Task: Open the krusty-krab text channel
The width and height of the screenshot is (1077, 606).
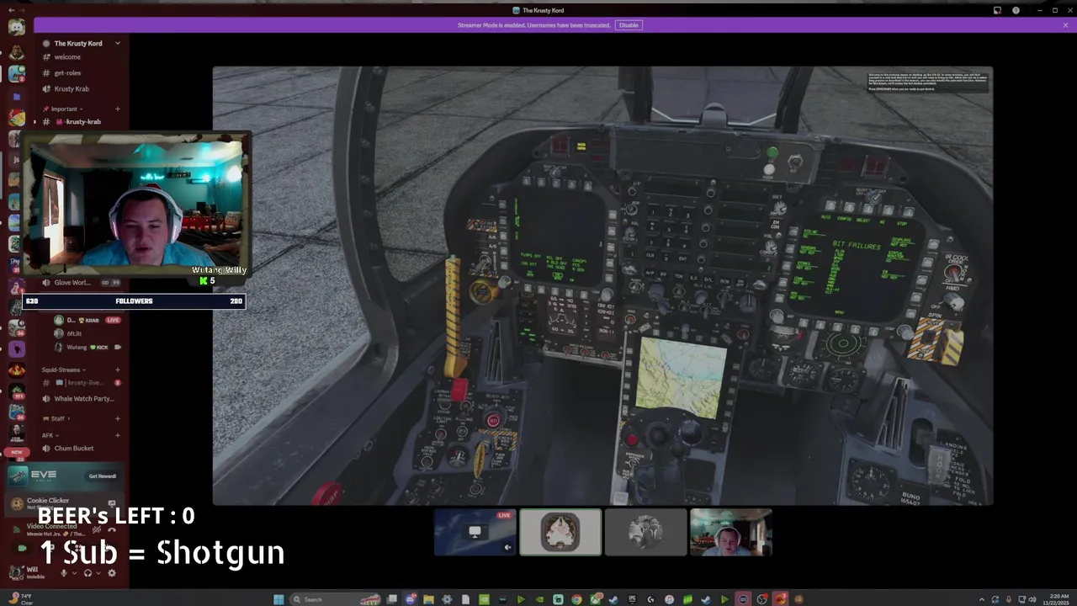Action: (x=81, y=121)
